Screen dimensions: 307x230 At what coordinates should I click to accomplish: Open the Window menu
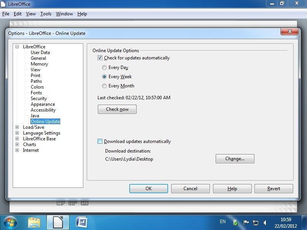64,14
